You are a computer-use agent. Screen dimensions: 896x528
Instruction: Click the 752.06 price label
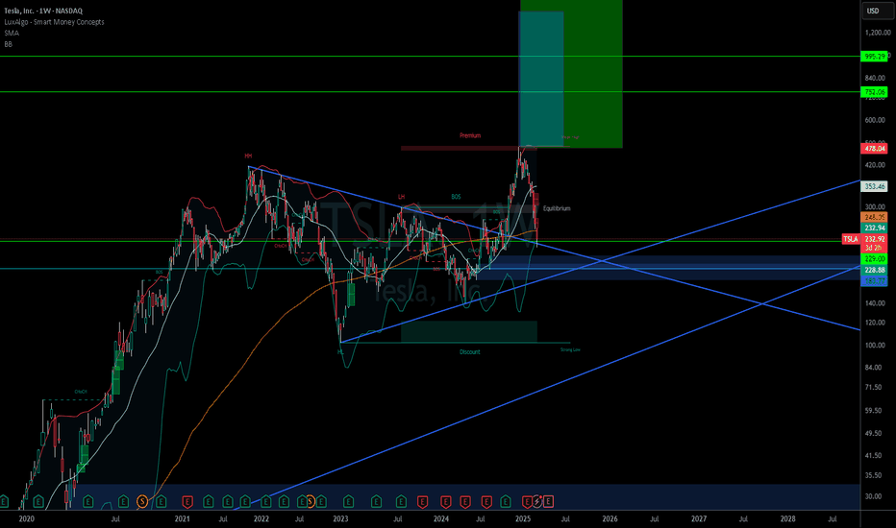pyautogui.click(x=874, y=92)
